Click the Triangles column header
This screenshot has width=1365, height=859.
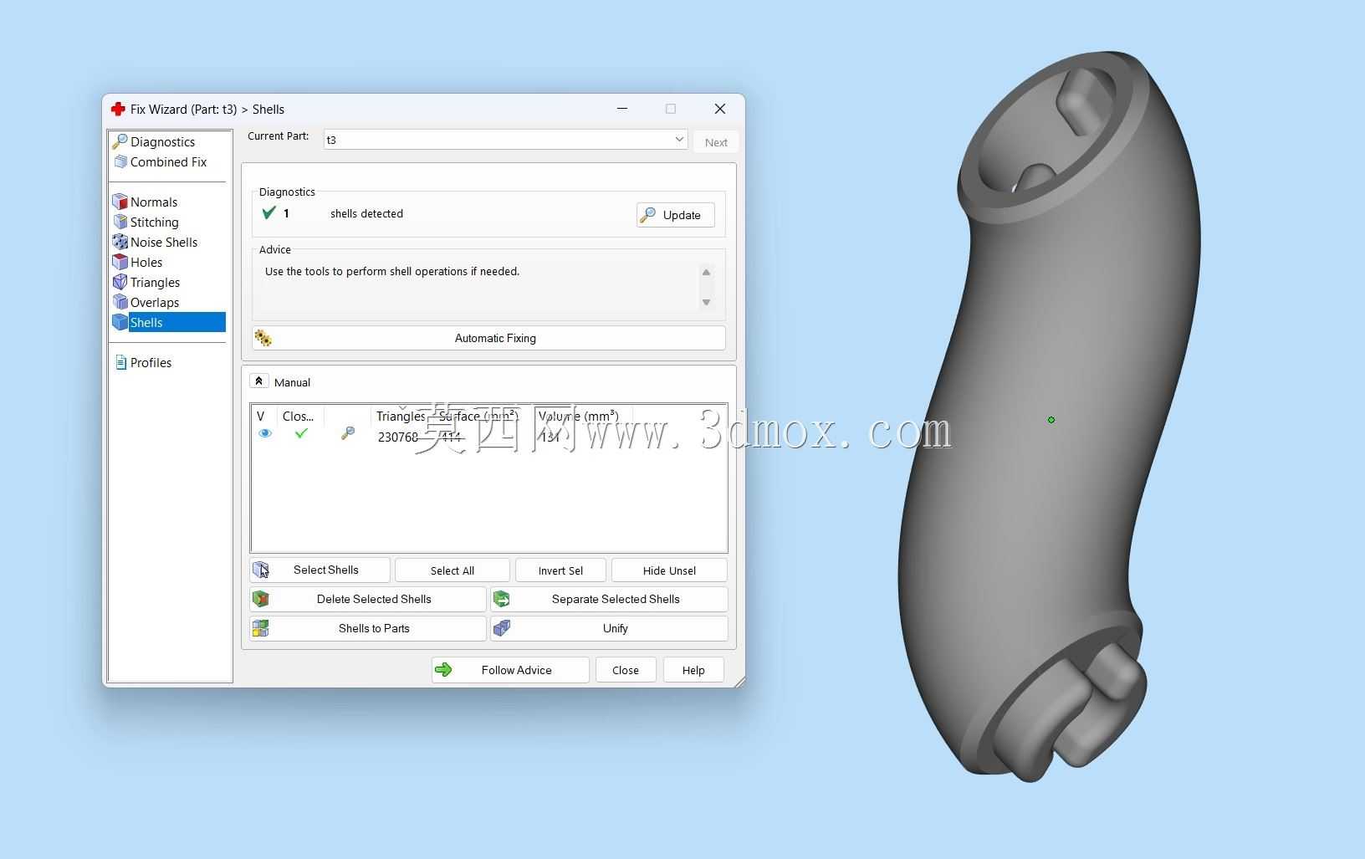pyautogui.click(x=401, y=416)
